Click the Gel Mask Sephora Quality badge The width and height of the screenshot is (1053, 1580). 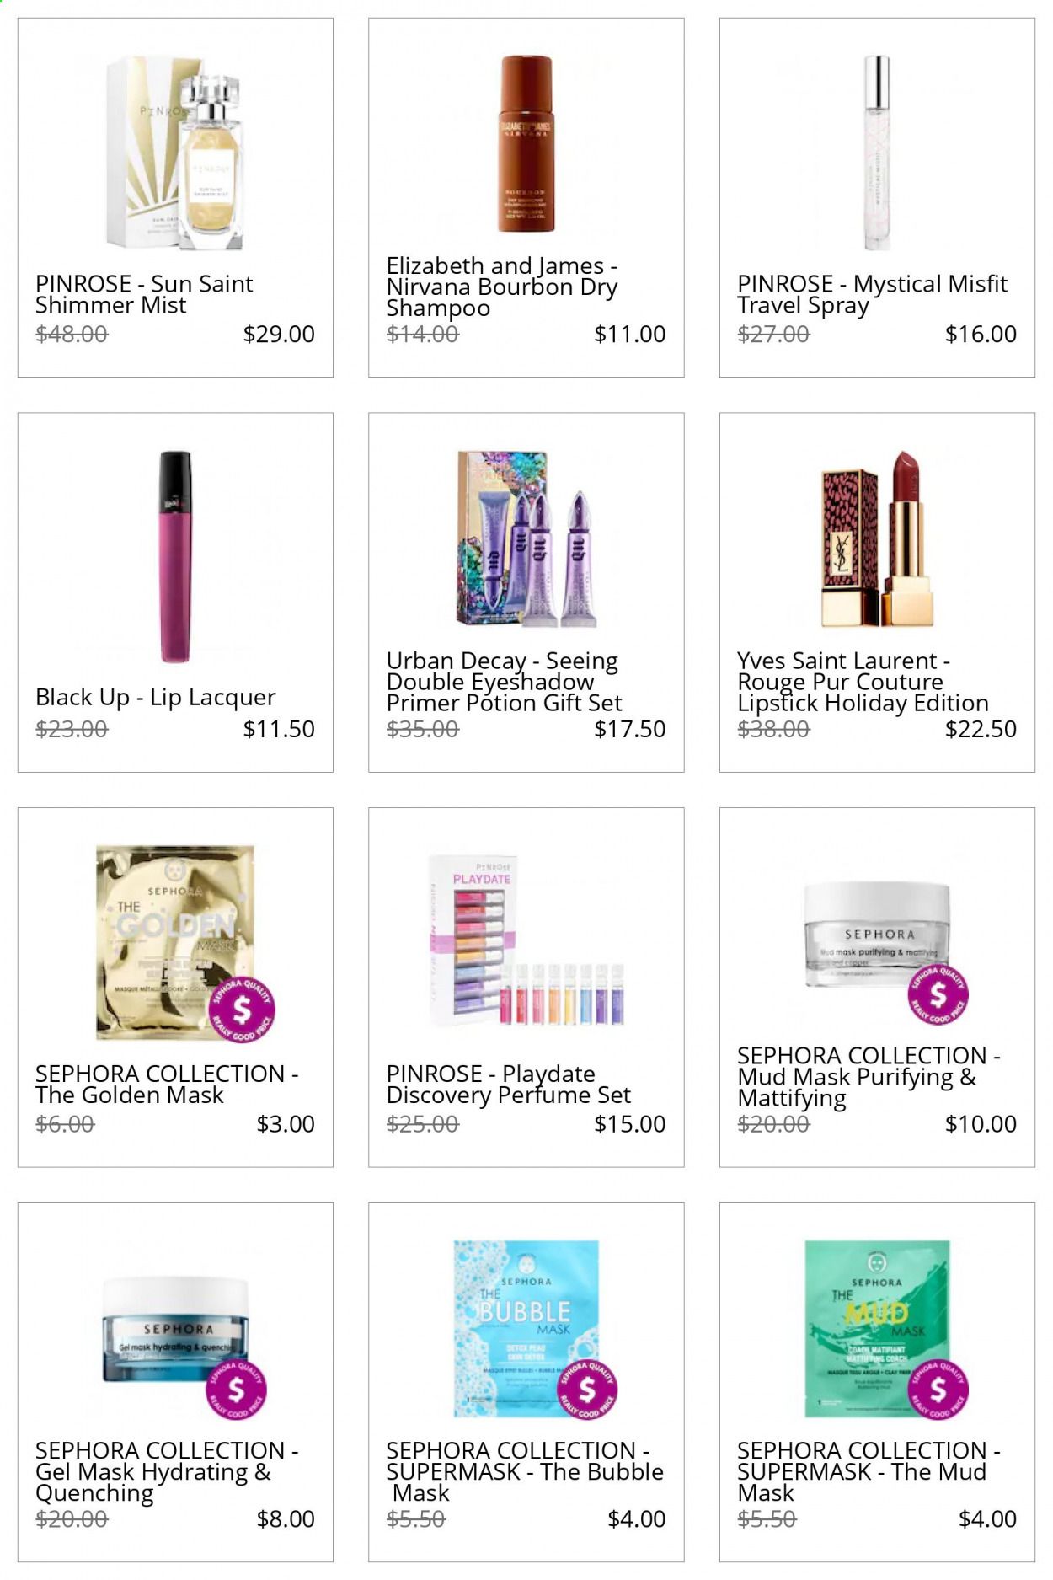(x=237, y=1389)
